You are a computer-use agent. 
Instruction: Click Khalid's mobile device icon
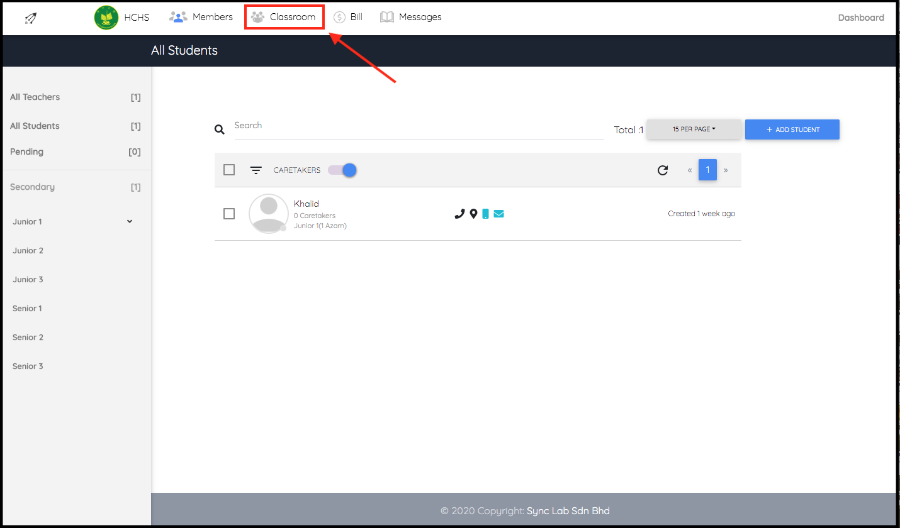[485, 214]
